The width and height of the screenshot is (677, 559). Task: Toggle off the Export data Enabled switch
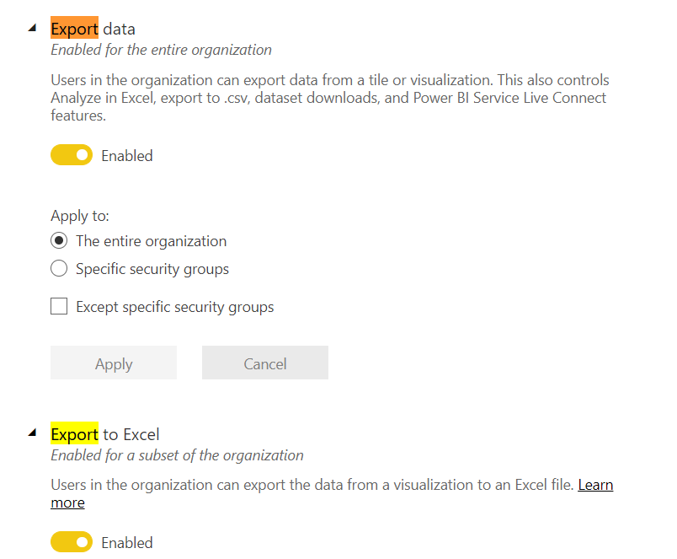(72, 155)
